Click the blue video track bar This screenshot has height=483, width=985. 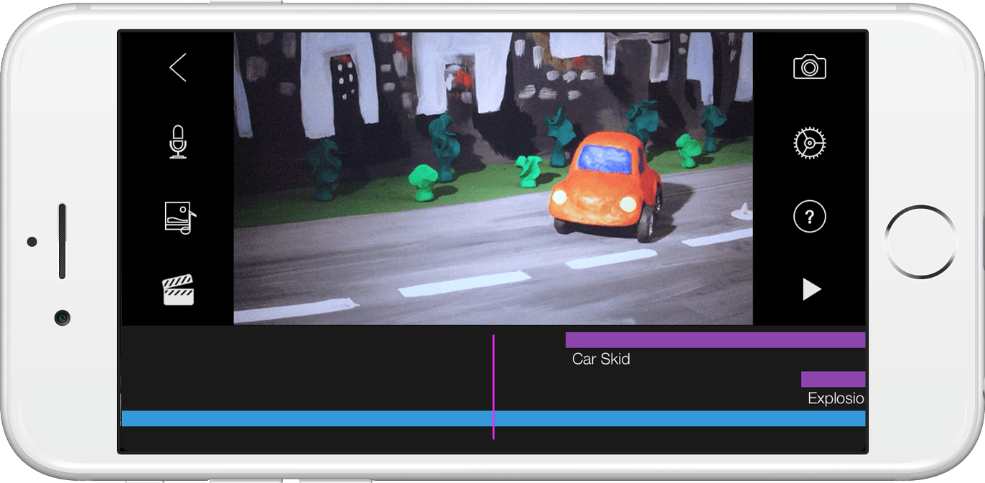click(493, 418)
